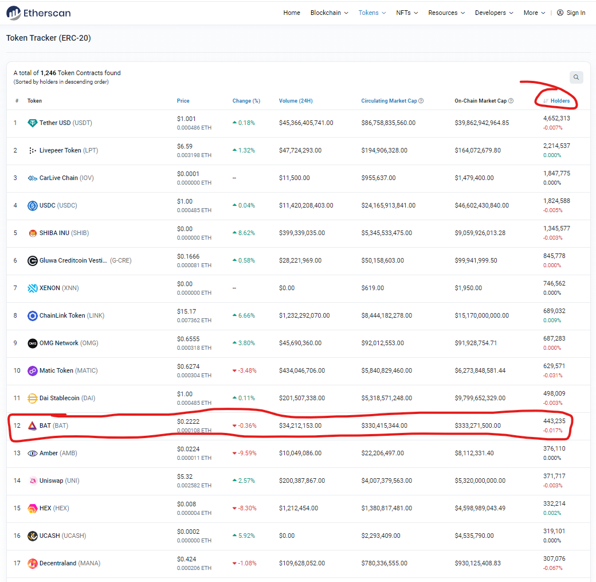Image resolution: width=596 pixels, height=582 pixels.
Task: Open the Tether USD (USDT) token link
Action: coord(66,123)
